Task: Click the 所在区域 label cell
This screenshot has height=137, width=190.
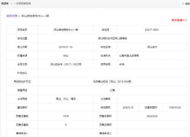Action: [x=106, y=47]
